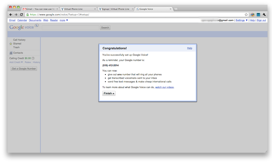
Task: Click the Calling Credit $0.00 amount
Action: point(28,58)
